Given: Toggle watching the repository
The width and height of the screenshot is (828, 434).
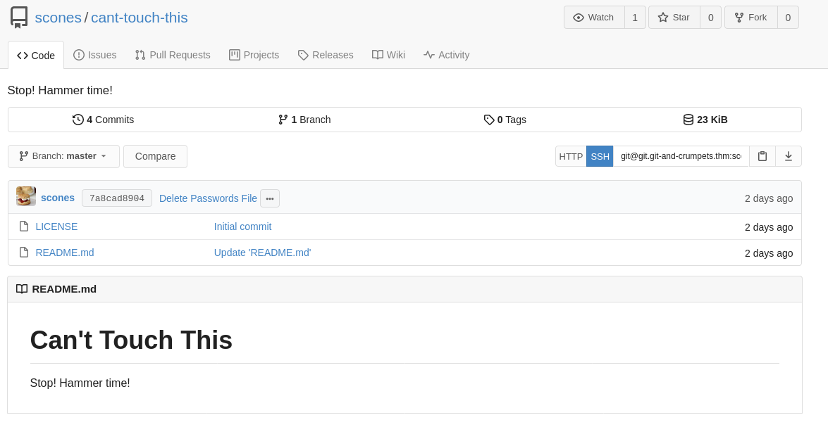Looking at the screenshot, I should [594, 17].
